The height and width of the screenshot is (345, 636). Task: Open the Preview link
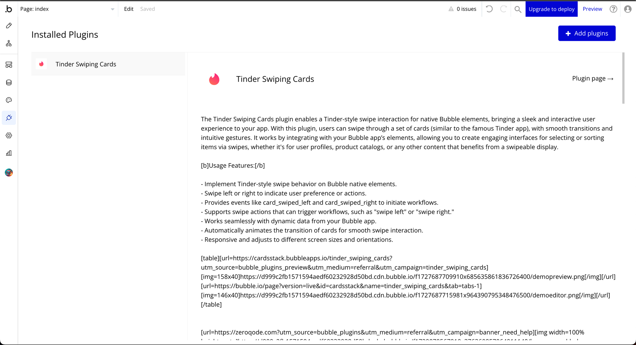592,9
